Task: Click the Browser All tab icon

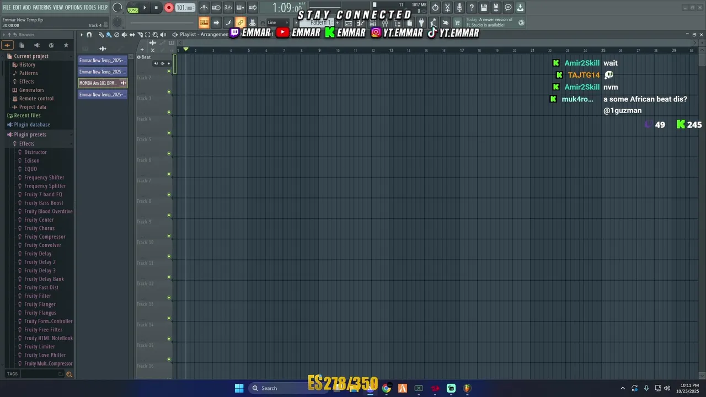Action: pyautogui.click(x=8, y=45)
